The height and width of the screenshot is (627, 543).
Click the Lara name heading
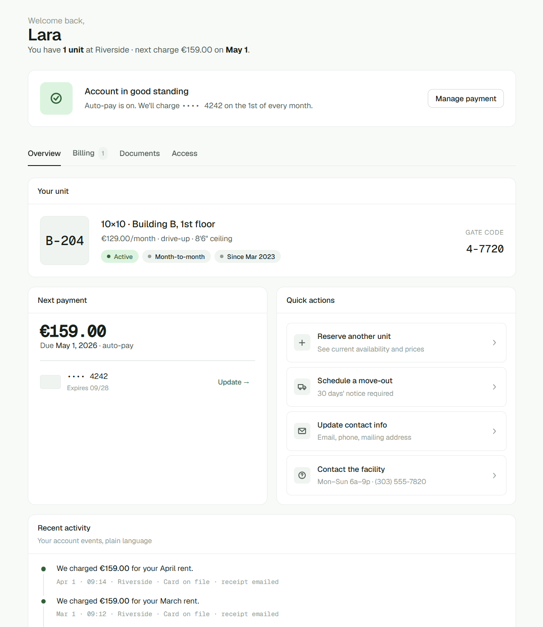45,35
